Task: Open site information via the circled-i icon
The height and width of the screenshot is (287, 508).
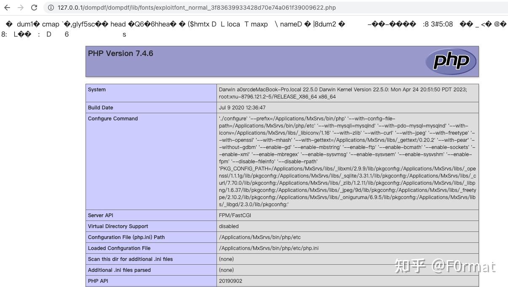Action: click(x=50, y=7)
